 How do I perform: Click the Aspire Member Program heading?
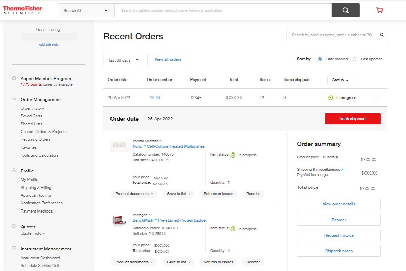pyautogui.click(x=46, y=78)
